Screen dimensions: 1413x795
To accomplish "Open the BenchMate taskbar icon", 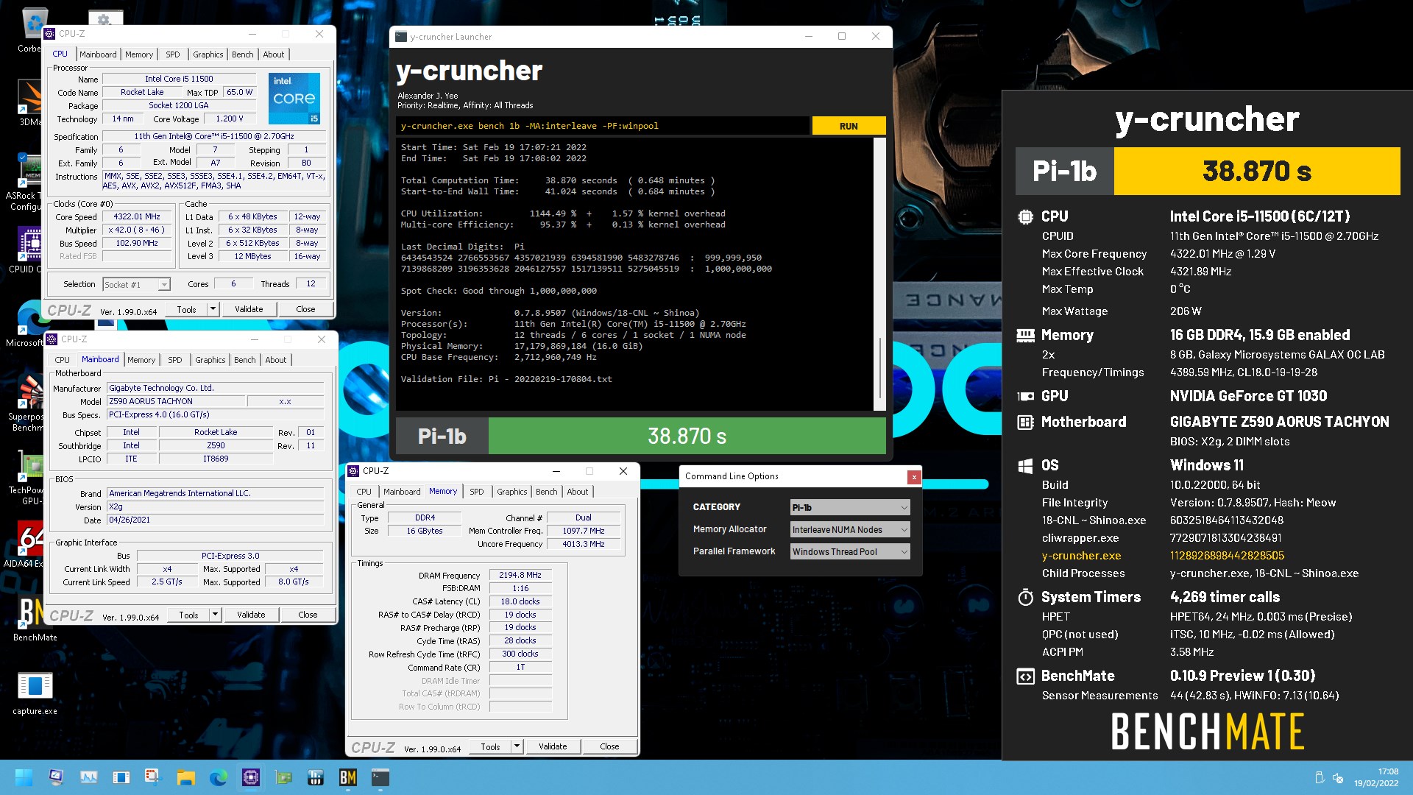I will pyautogui.click(x=348, y=777).
